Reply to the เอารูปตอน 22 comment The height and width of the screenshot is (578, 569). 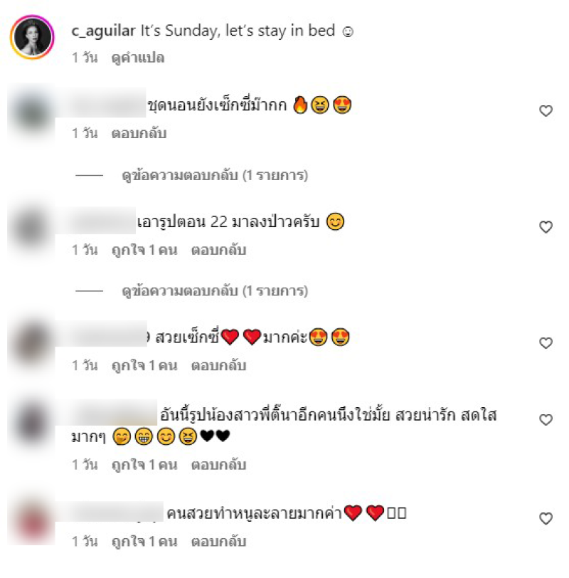[218, 250]
